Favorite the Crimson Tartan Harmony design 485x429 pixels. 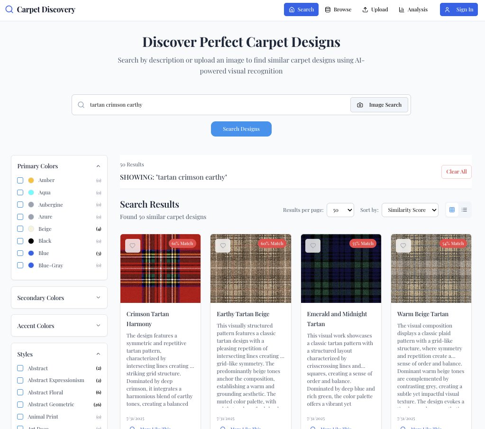click(133, 246)
